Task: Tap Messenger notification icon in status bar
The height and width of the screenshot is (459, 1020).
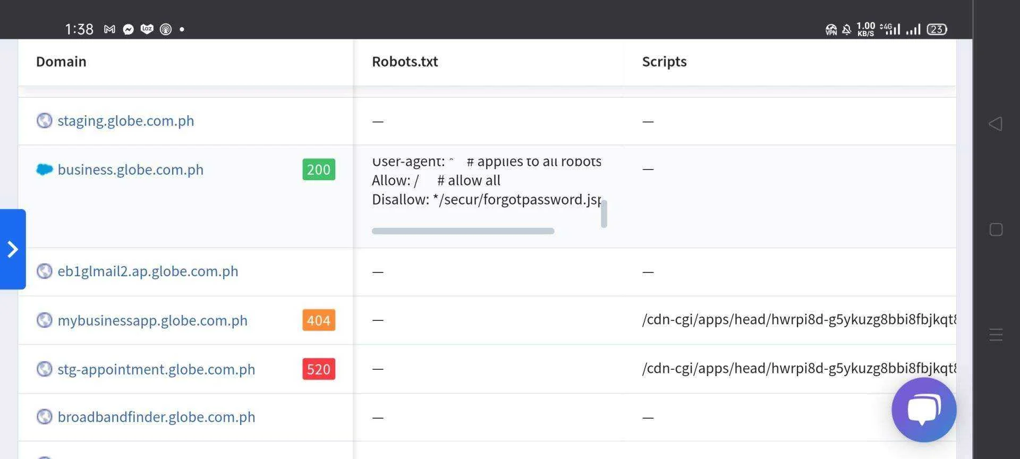Action: (128, 29)
